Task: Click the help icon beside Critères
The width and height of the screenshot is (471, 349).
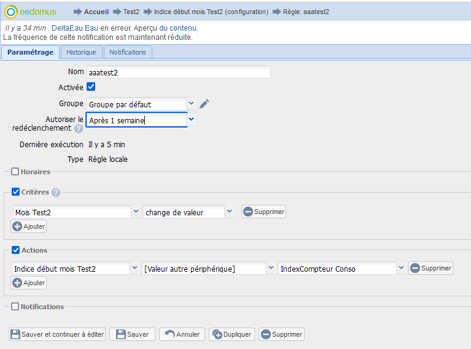Action: 56,193
